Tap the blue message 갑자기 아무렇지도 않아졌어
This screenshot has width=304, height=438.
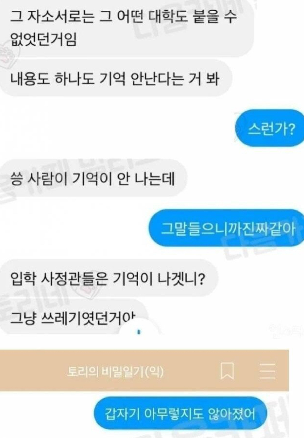pyautogui.click(x=180, y=413)
